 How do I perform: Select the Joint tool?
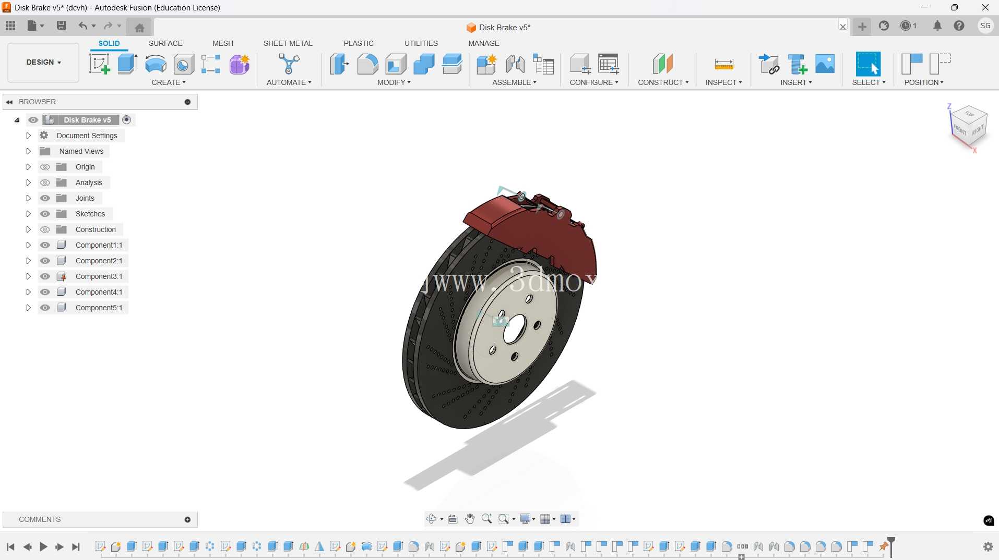click(x=515, y=64)
